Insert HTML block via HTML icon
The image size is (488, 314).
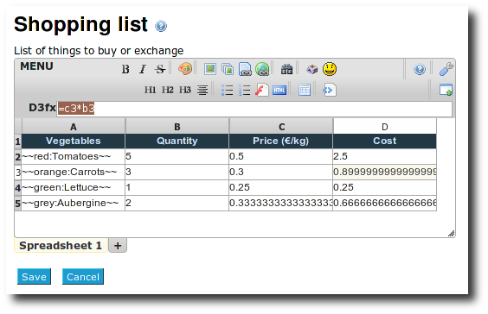(279, 91)
